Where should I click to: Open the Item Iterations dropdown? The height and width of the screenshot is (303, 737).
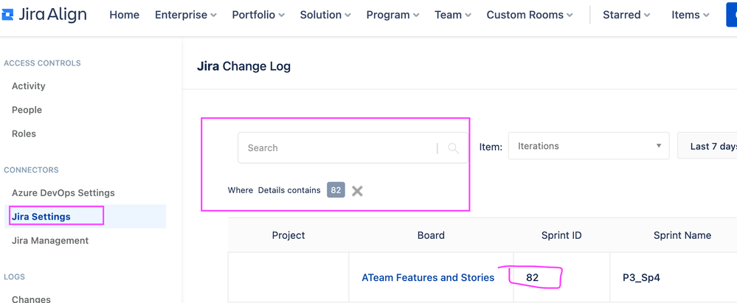pyautogui.click(x=588, y=146)
